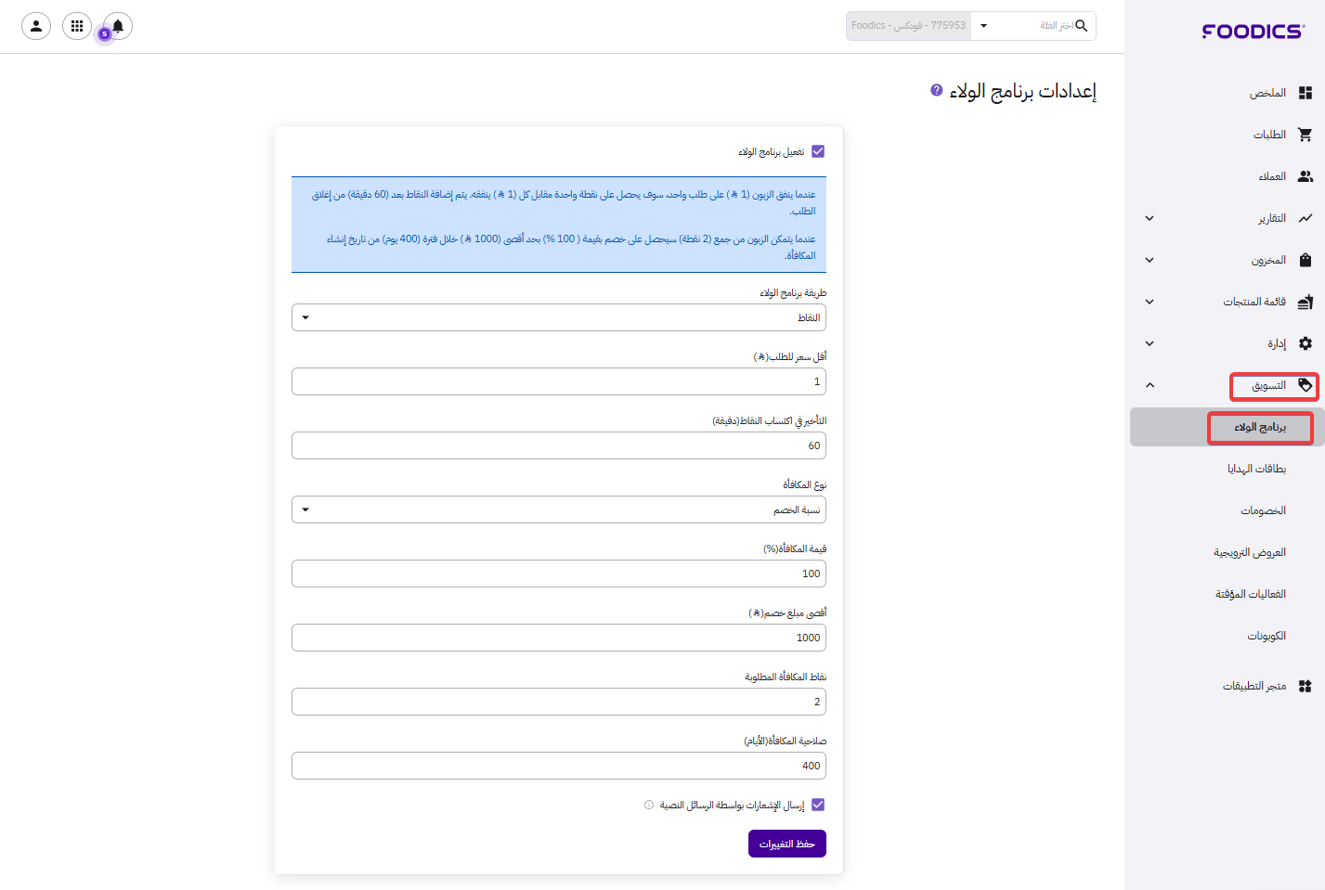Open the user profile icon

tap(36, 26)
